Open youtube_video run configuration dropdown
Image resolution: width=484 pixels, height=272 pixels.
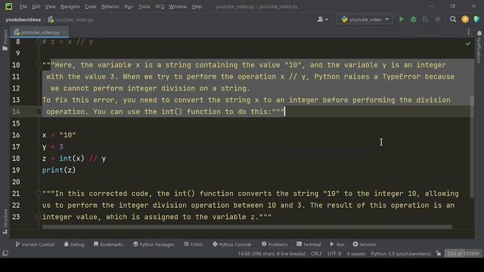[x=365, y=20]
